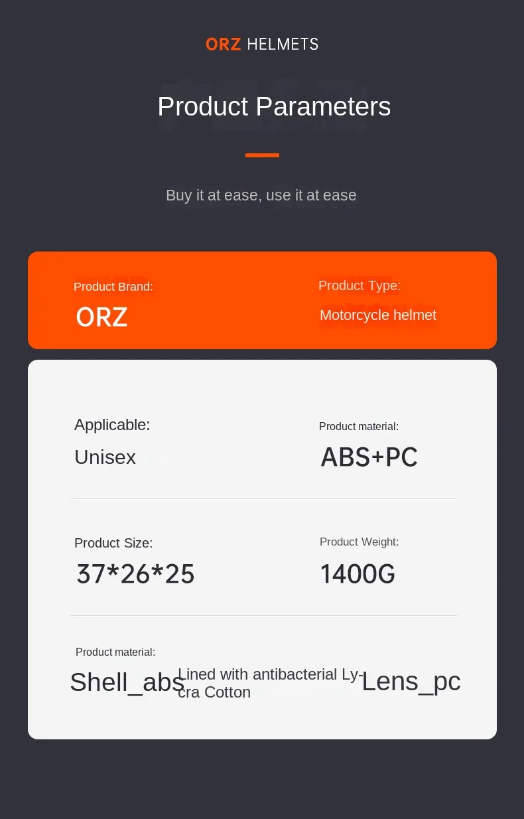Click the antibacterial Lycra Cotton lining text

(x=270, y=683)
